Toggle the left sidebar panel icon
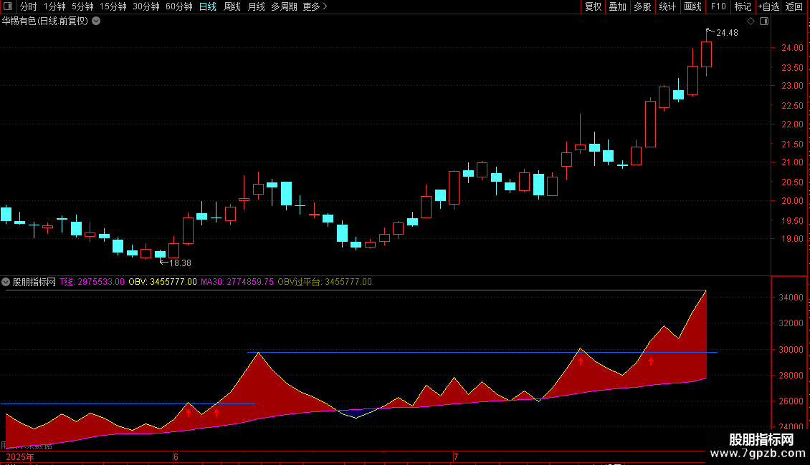 [8, 6]
